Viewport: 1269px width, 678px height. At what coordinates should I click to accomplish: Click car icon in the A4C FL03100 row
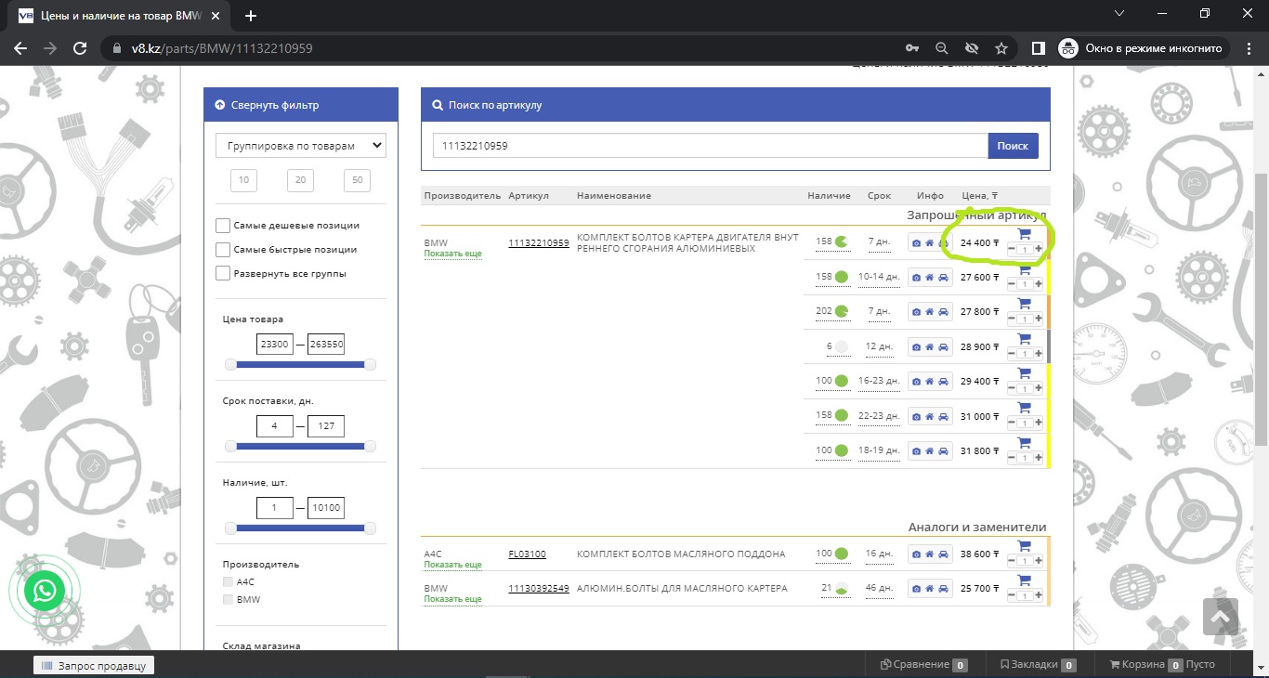tap(943, 554)
